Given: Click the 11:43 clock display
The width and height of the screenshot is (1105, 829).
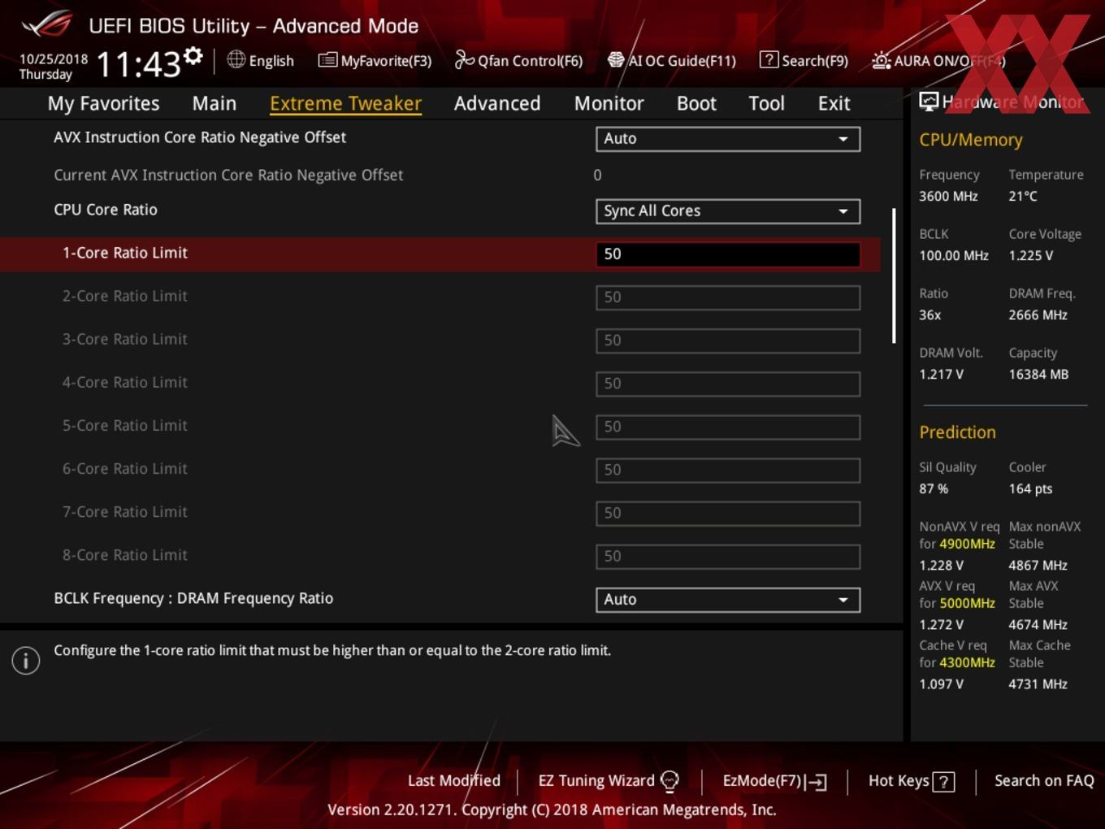Looking at the screenshot, I should point(138,63).
